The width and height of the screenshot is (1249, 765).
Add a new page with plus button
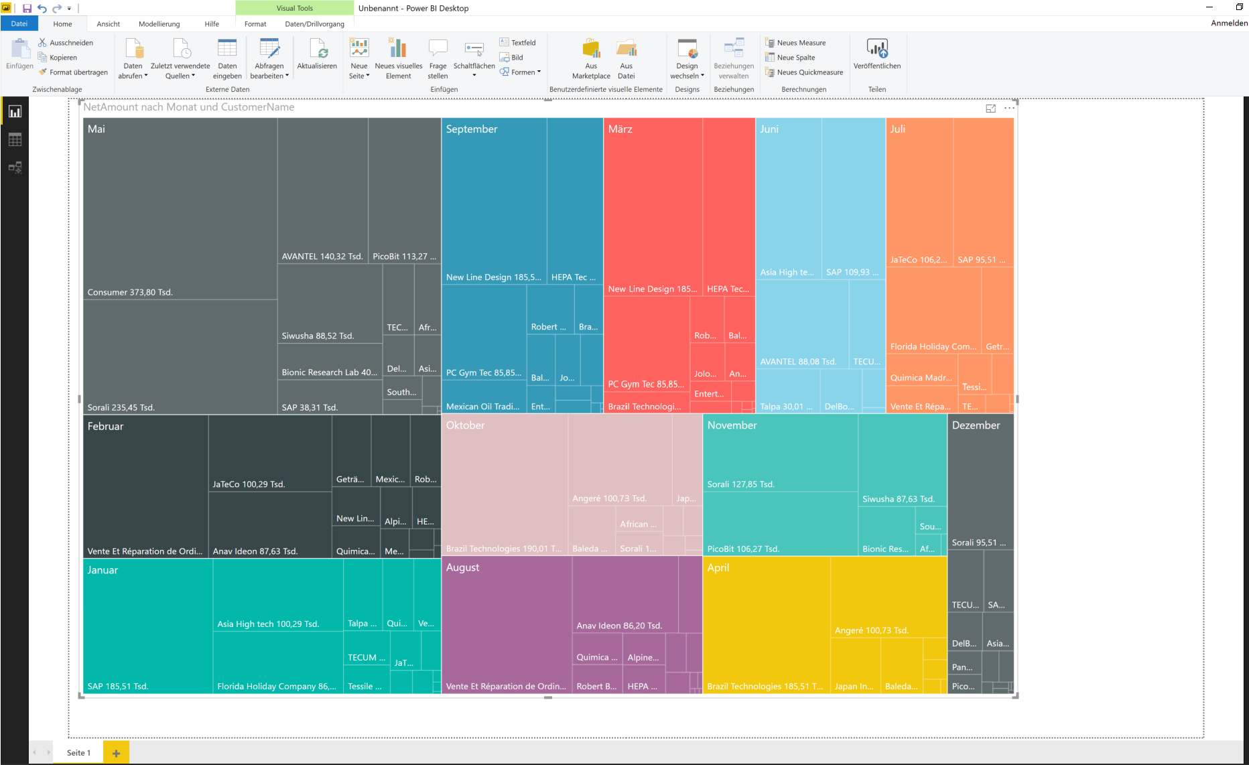(116, 754)
